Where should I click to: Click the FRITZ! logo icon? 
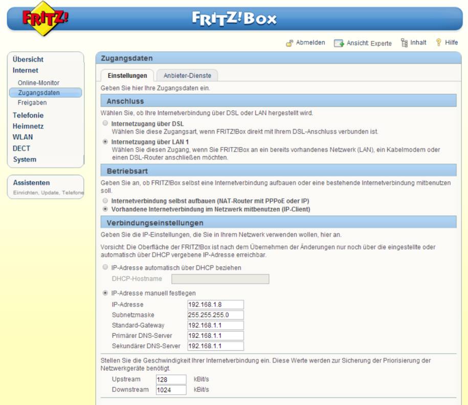(45, 18)
